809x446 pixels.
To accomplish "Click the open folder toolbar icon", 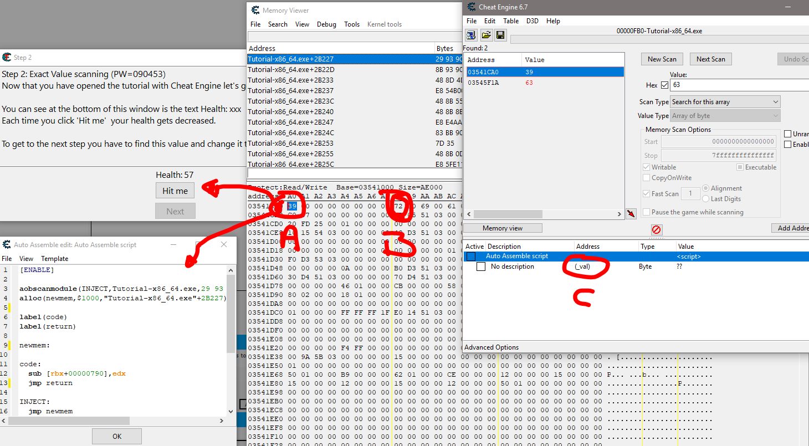I will pyautogui.click(x=485, y=35).
